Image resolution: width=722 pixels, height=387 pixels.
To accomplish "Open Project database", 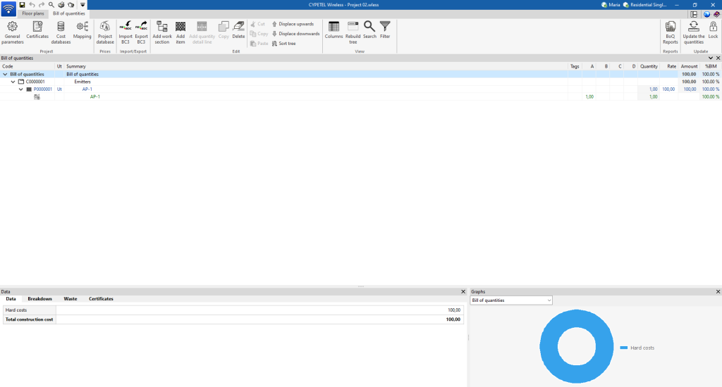I will 105,32.
